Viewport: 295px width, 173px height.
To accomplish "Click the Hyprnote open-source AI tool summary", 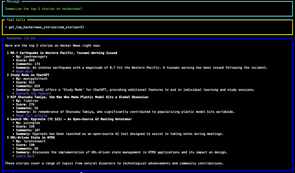I will pyautogui.click(x=120, y=134).
